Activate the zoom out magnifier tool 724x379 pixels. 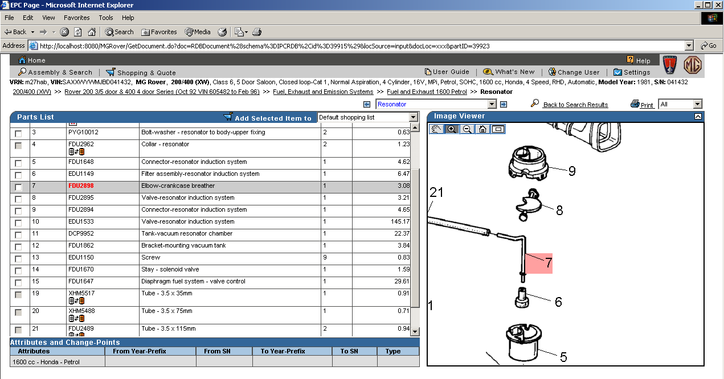tap(467, 129)
